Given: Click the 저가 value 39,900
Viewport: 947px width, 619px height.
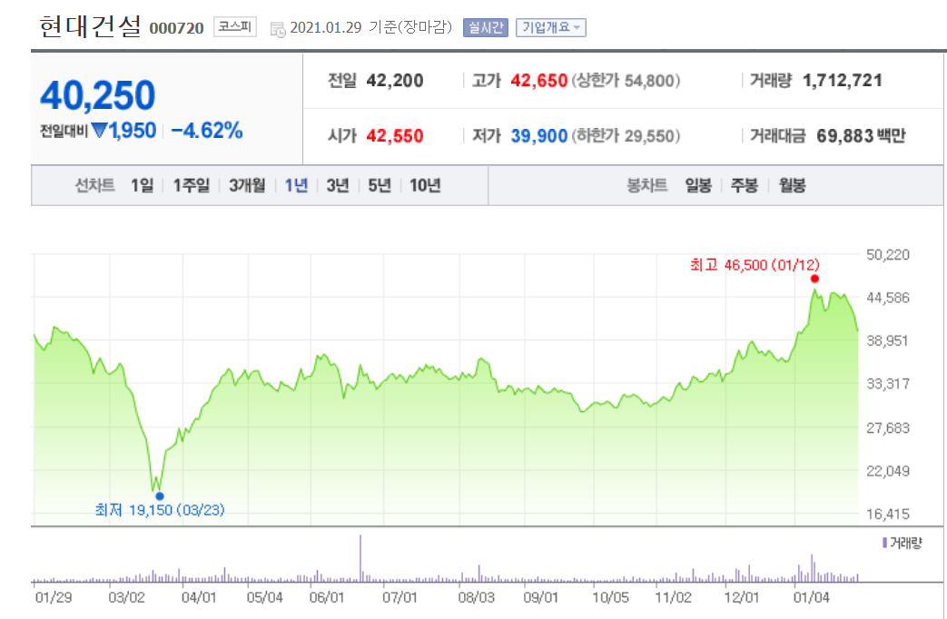Looking at the screenshot, I should (538, 136).
